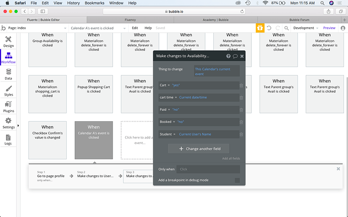348x217 pixels.
Task: Open macOS Spotlight search
Action: (322, 3)
